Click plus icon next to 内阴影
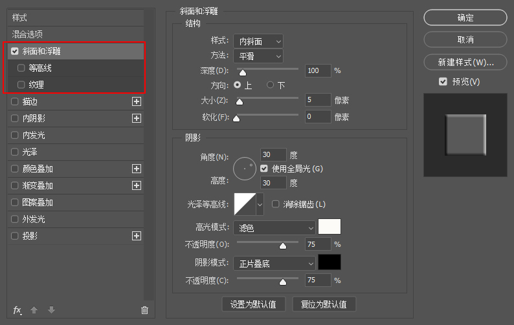The width and height of the screenshot is (514, 325). coord(137,118)
